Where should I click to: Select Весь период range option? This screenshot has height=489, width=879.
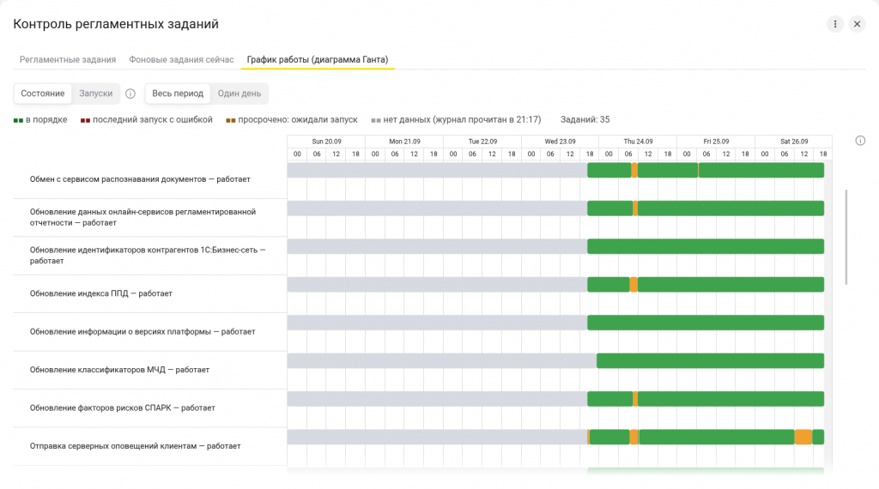coord(178,94)
